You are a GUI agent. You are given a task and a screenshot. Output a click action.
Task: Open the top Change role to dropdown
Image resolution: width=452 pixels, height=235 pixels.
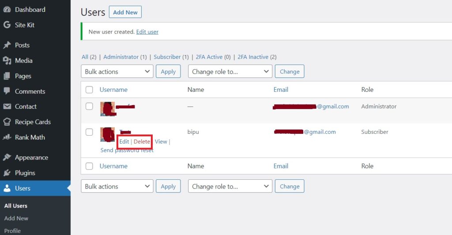230,72
